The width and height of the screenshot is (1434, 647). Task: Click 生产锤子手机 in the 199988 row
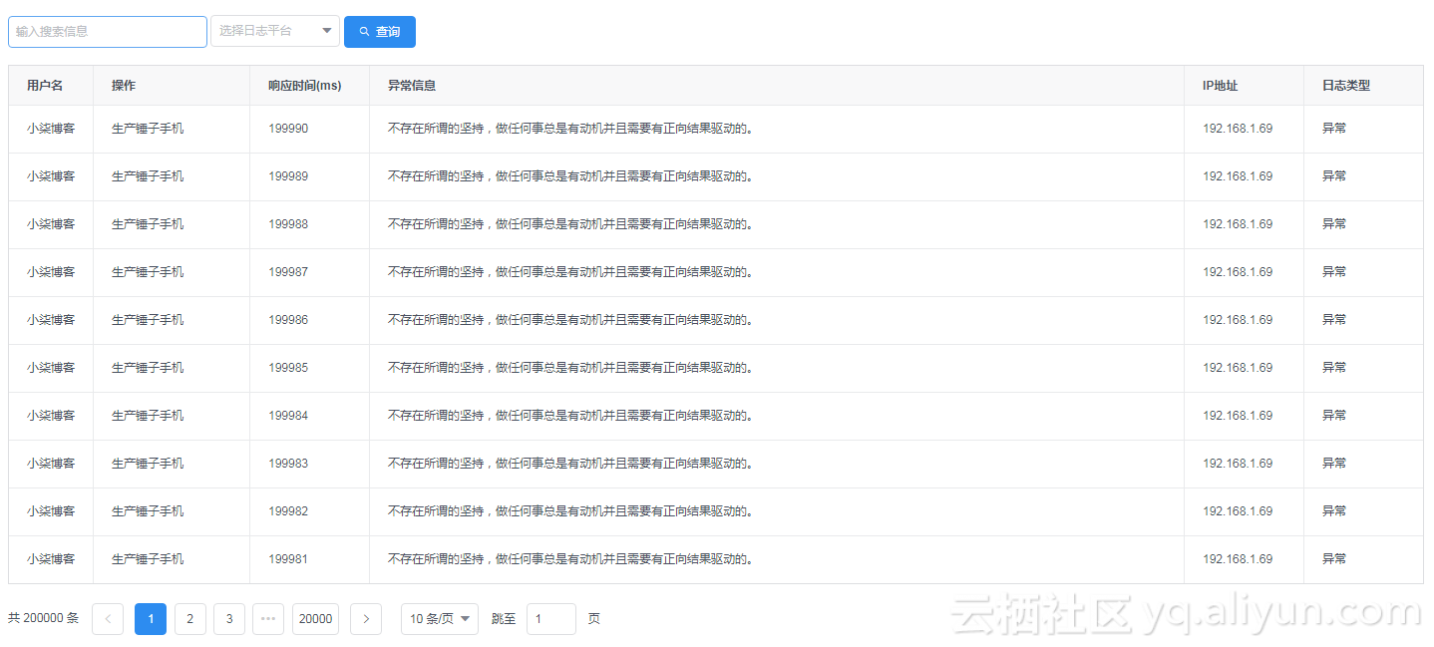coord(148,224)
